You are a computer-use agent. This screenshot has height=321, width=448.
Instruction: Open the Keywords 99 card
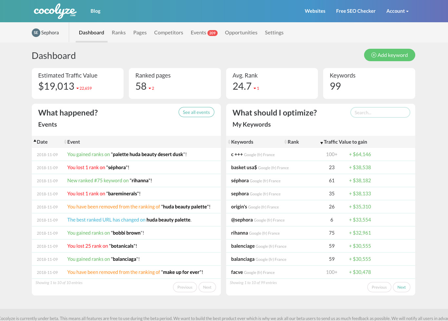[369, 83]
